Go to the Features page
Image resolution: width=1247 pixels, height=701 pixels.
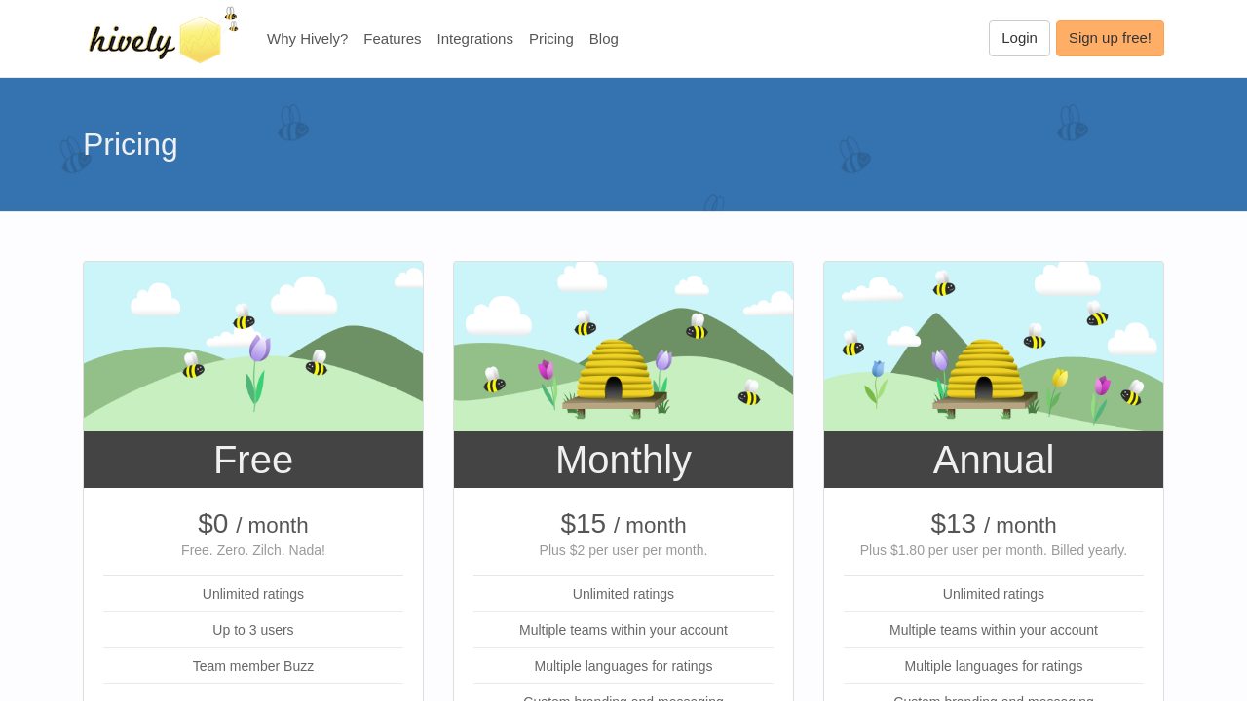pyautogui.click(x=392, y=39)
